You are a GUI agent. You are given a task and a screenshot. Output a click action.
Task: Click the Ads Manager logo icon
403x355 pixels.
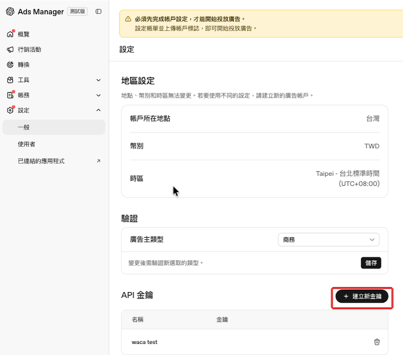pos(10,12)
